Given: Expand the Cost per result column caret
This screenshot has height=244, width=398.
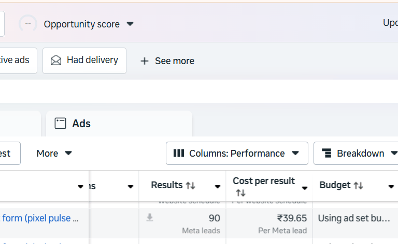Looking at the screenshot, I should 305,188.
